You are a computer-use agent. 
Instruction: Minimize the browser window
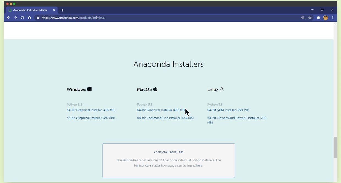[x=312, y=10]
